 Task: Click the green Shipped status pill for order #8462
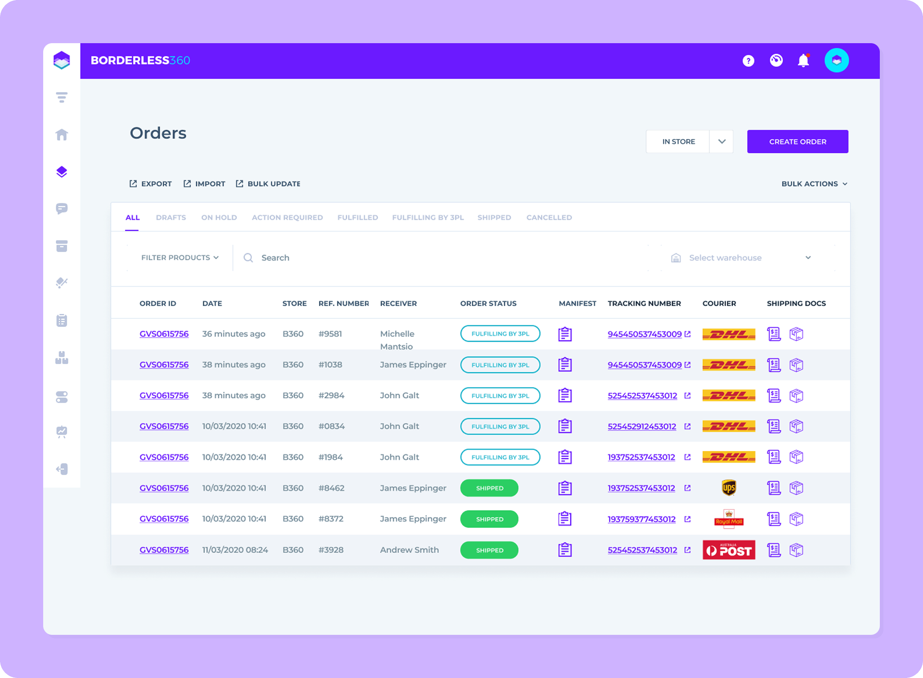coord(489,488)
